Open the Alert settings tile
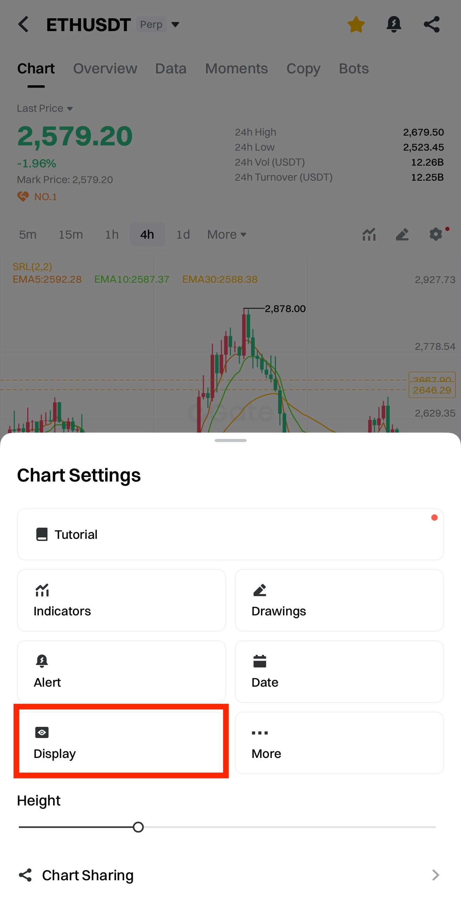 click(x=121, y=671)
